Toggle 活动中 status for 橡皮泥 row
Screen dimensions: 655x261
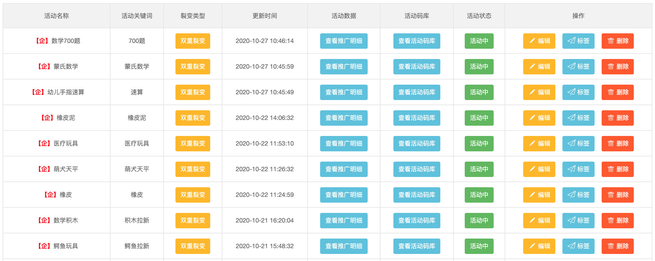479,118
